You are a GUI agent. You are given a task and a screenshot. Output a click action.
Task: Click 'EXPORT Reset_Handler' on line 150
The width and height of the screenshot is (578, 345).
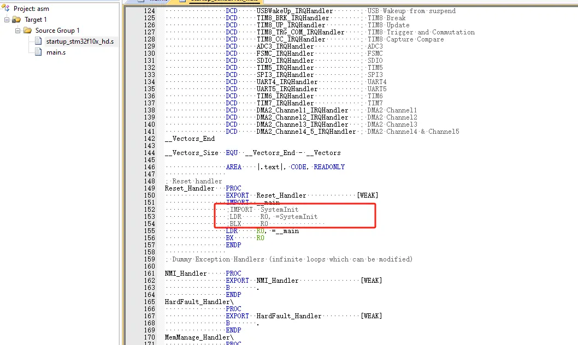(x=266, y=195)
